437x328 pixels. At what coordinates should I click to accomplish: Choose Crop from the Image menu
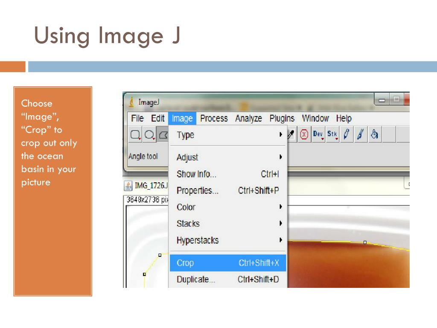pos(228,263)
